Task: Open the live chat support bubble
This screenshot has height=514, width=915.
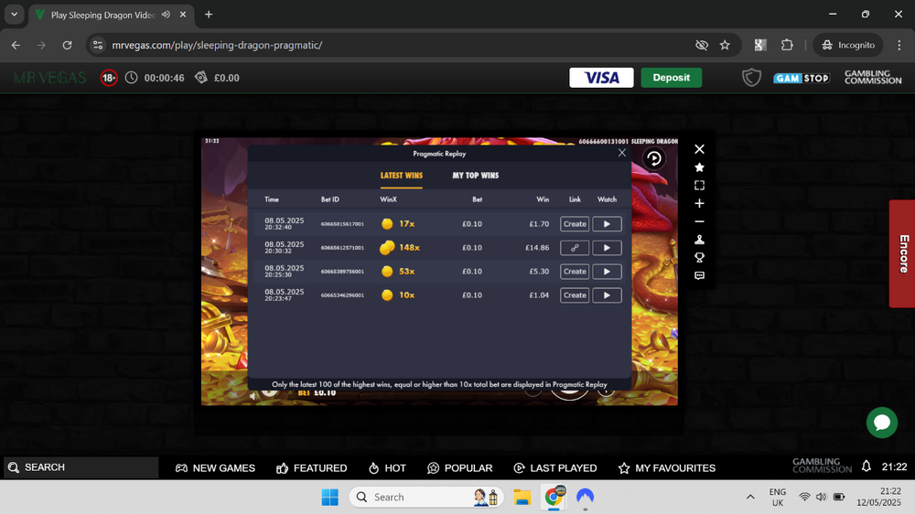Action: coord(882,422)
